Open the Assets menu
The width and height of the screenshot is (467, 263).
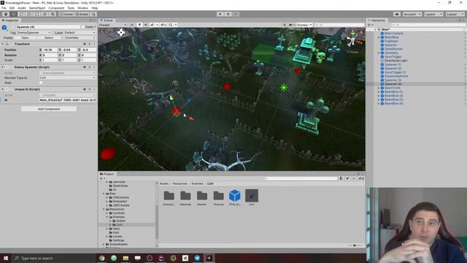(x=22, y=8)
